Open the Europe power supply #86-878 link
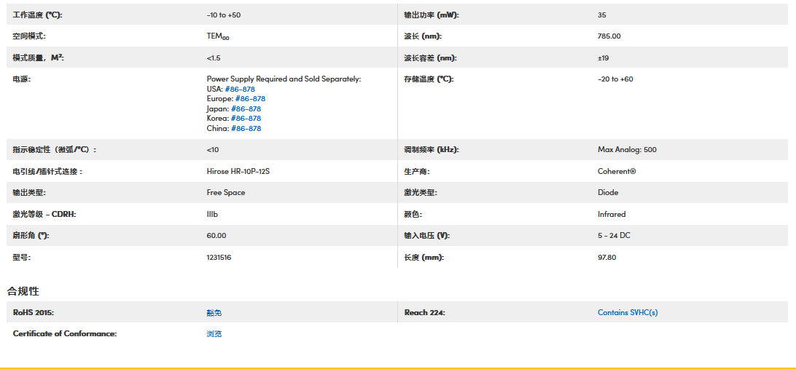This screenshot has height=369, width=796. pyautogui.click(x=250, y=99)
